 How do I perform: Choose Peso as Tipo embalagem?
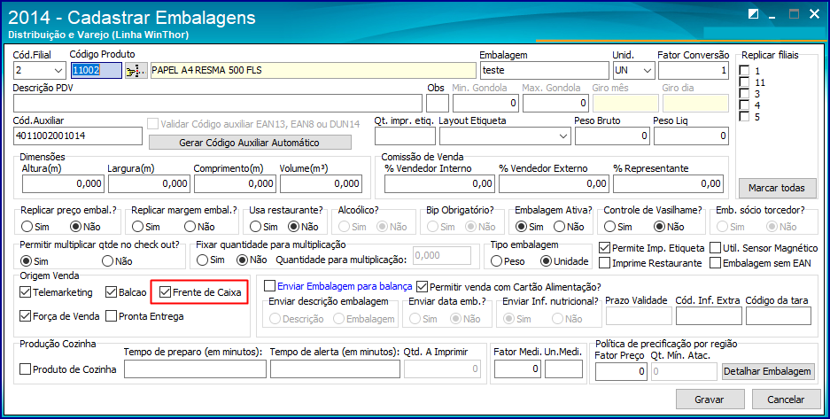pos(497,261)
